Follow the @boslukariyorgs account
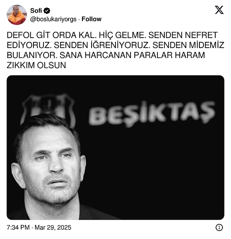 (92, 19)
